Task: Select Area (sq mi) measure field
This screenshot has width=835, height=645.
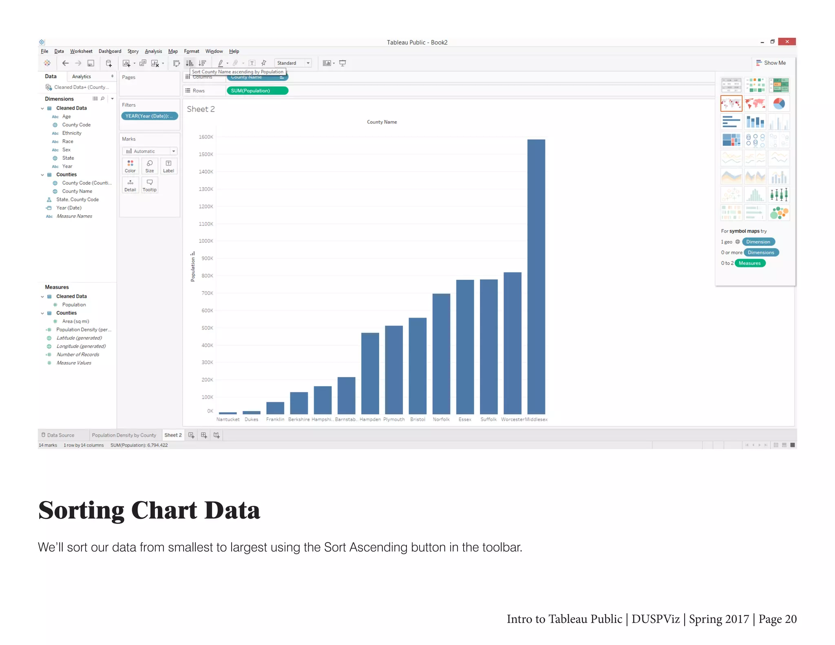Action: (75, 322)
